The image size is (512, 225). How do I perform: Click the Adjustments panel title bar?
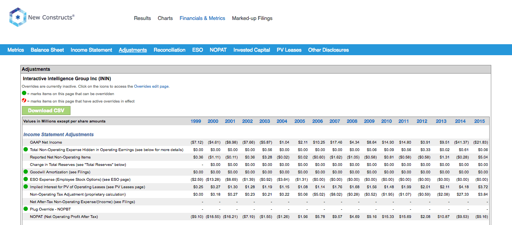click(x=255, y=69)
